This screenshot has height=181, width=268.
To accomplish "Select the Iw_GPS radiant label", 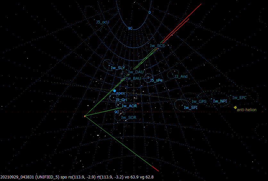I will coord(199,102).
